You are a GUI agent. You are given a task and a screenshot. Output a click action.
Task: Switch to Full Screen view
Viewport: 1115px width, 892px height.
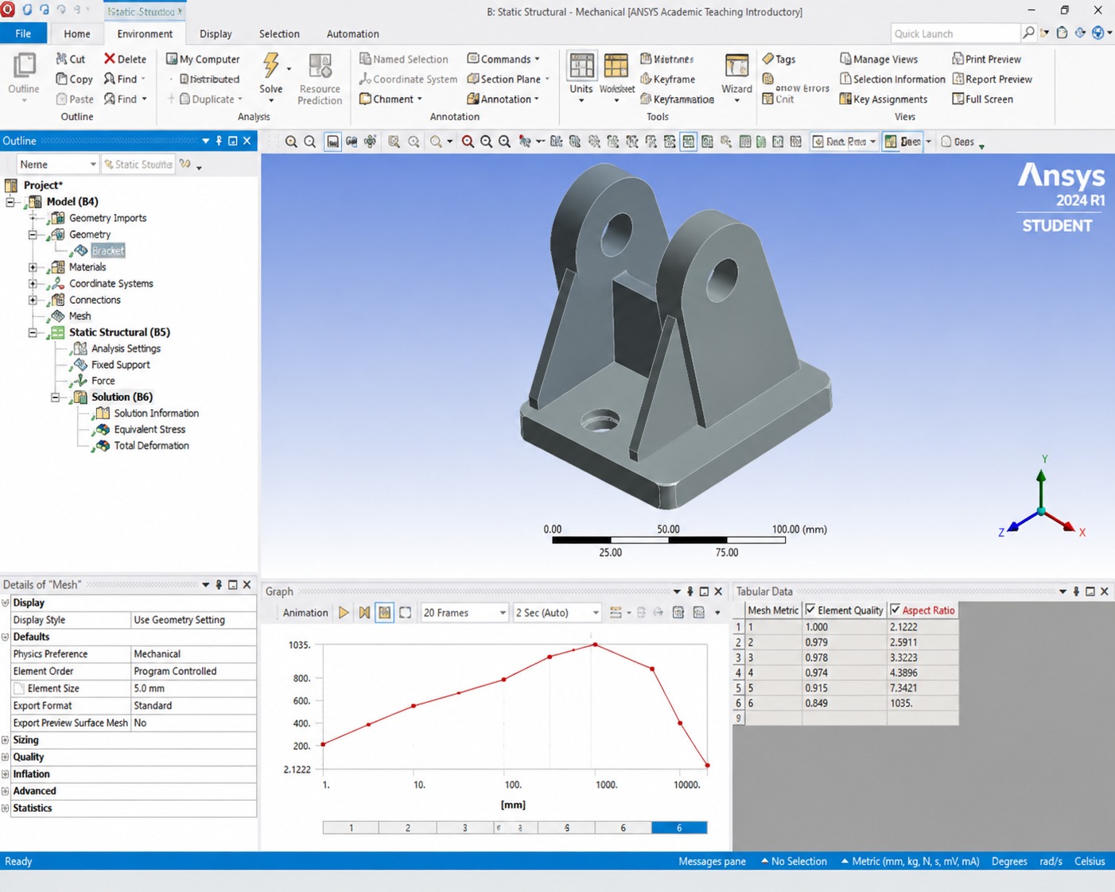pyautogui.click(x=982, y=99)
